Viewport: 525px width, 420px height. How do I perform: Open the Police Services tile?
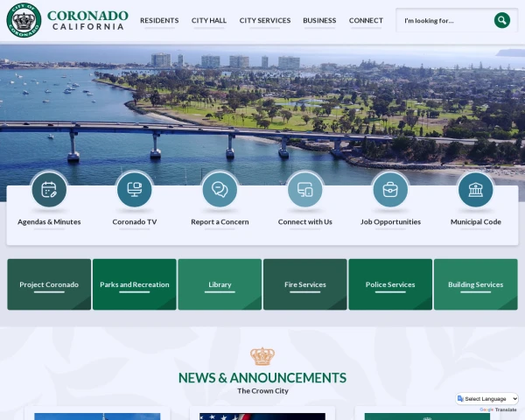[390, 284]
